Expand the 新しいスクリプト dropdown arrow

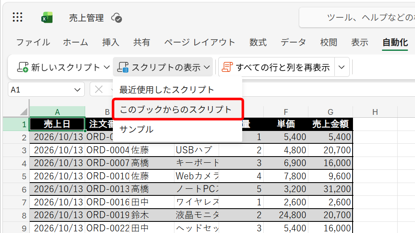point(107,67)
